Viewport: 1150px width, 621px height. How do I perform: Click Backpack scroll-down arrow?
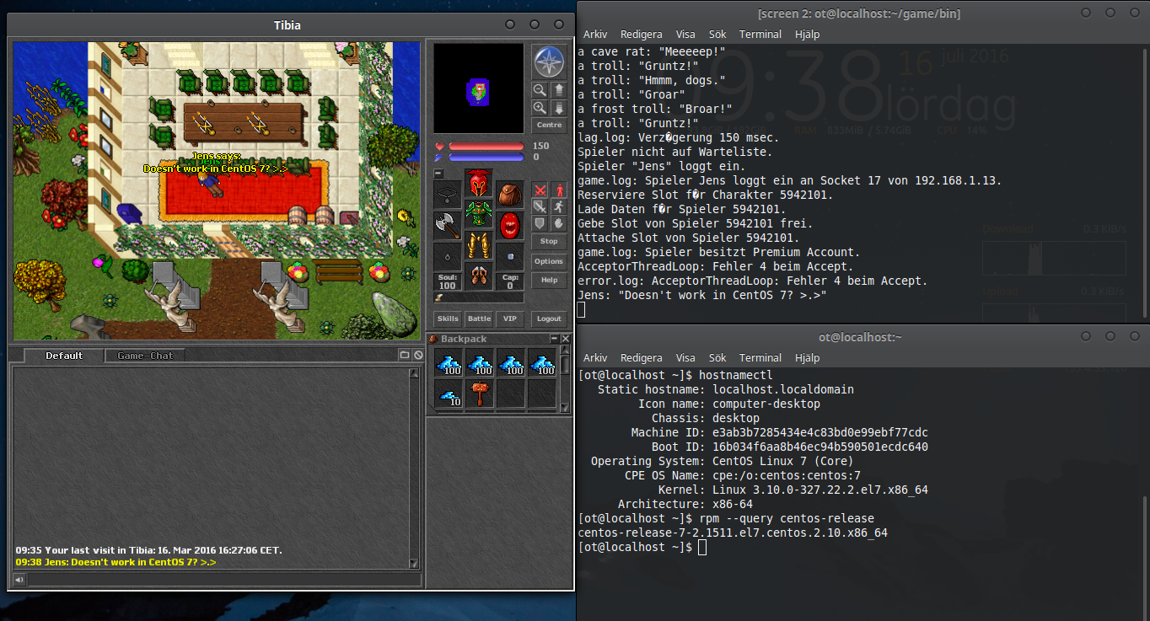point(566,406)
